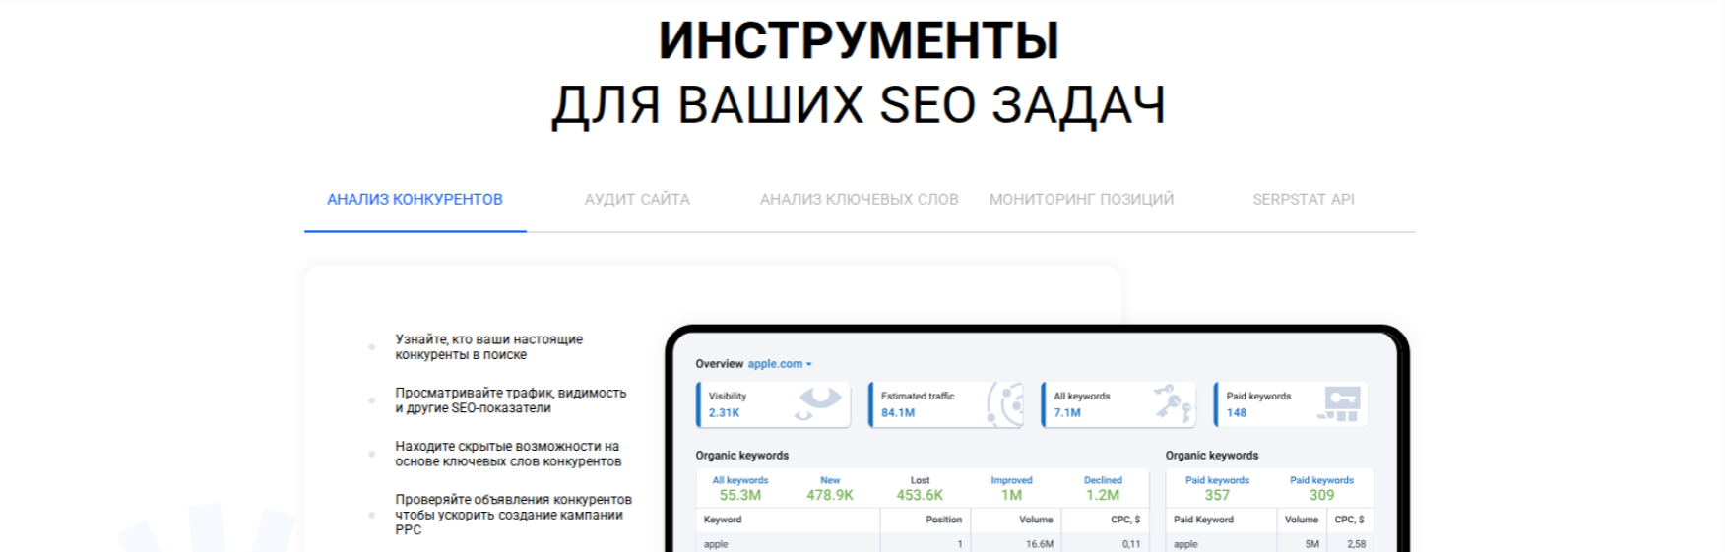Open the All keywords 7.1M card
This screenshot has height=552, width=1725.
tap(1118, 404)
